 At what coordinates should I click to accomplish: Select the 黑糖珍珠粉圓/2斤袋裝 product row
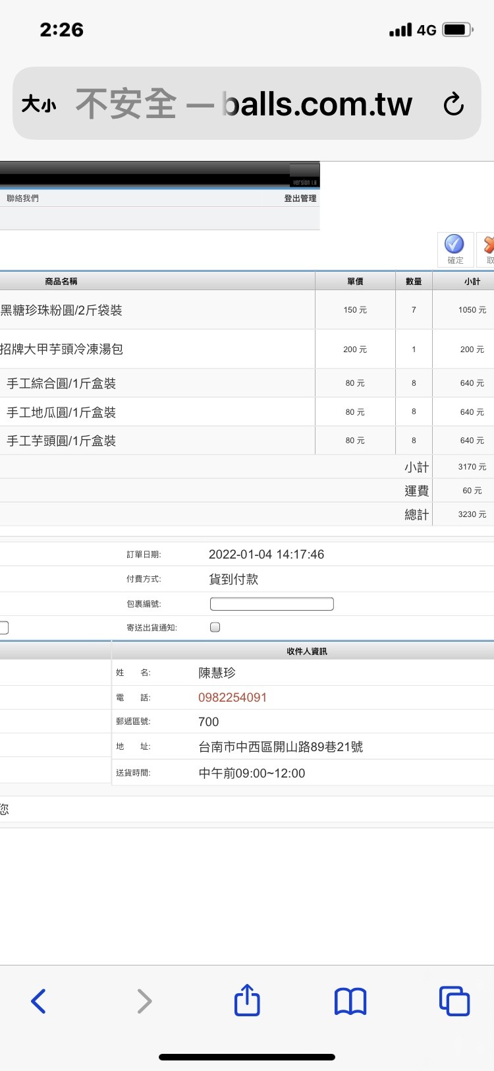pyautogui.click(x=247, y=310)
